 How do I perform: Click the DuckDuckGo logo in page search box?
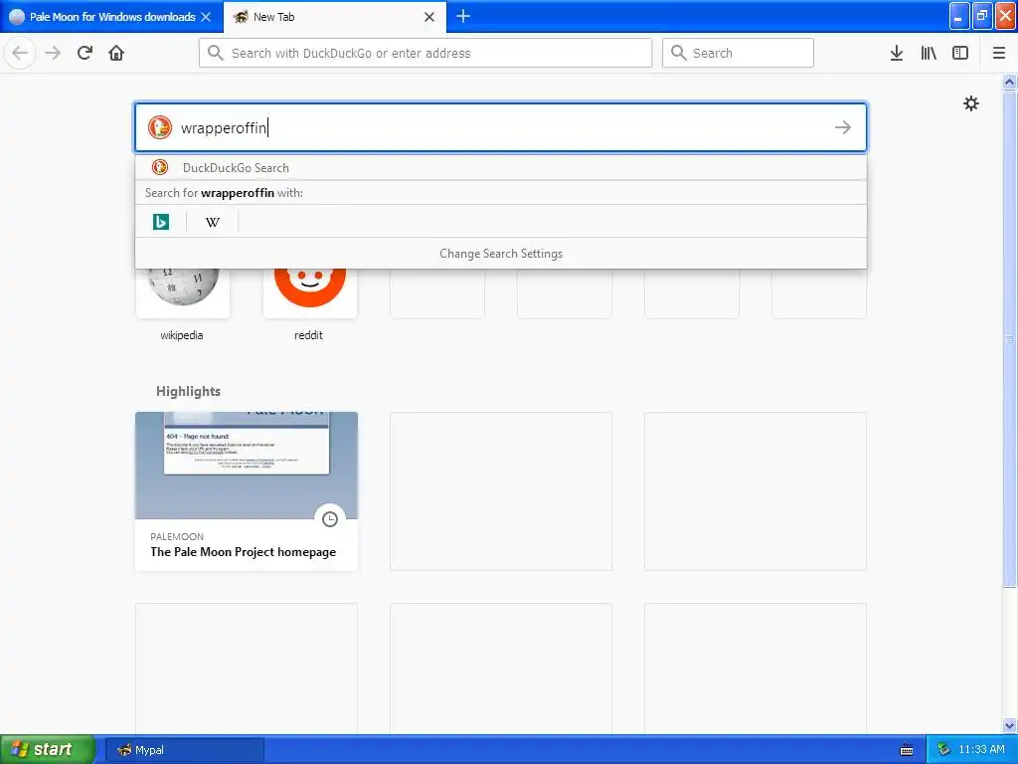click(160, 127)
